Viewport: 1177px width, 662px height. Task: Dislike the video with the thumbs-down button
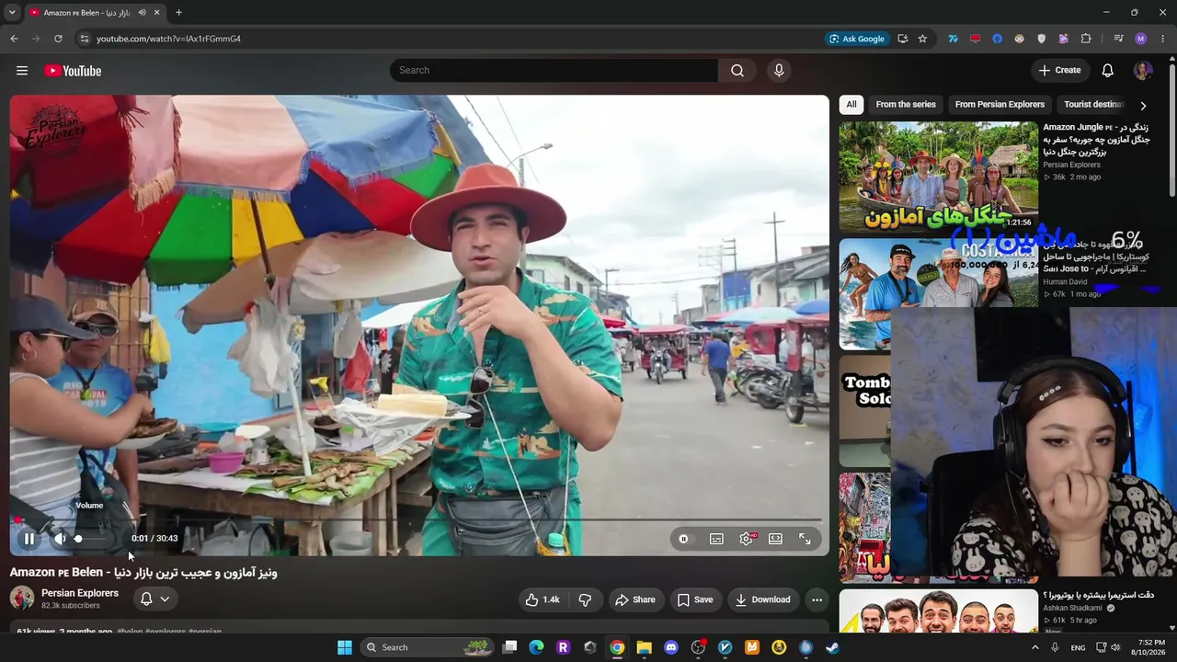585,599
